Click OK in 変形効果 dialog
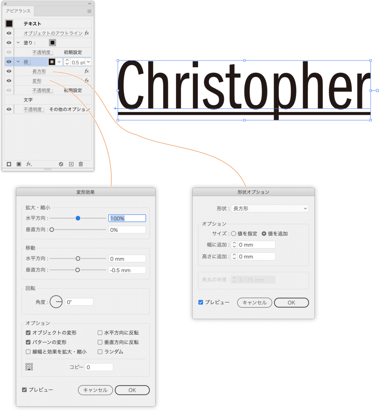 point(132,390)
